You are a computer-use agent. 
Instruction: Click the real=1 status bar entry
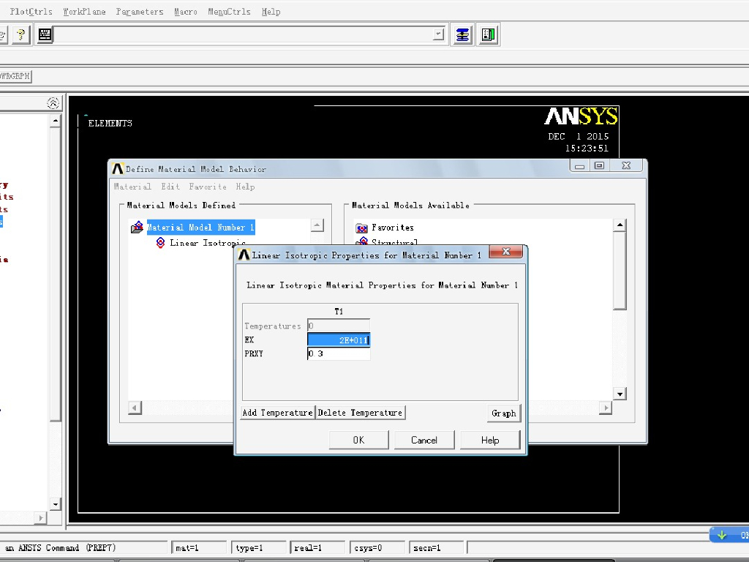point(317,547)
